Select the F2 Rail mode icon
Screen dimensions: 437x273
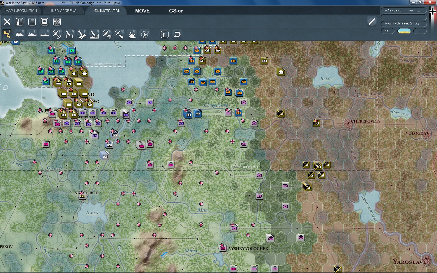pyautogui.click(x=20, y=34)
